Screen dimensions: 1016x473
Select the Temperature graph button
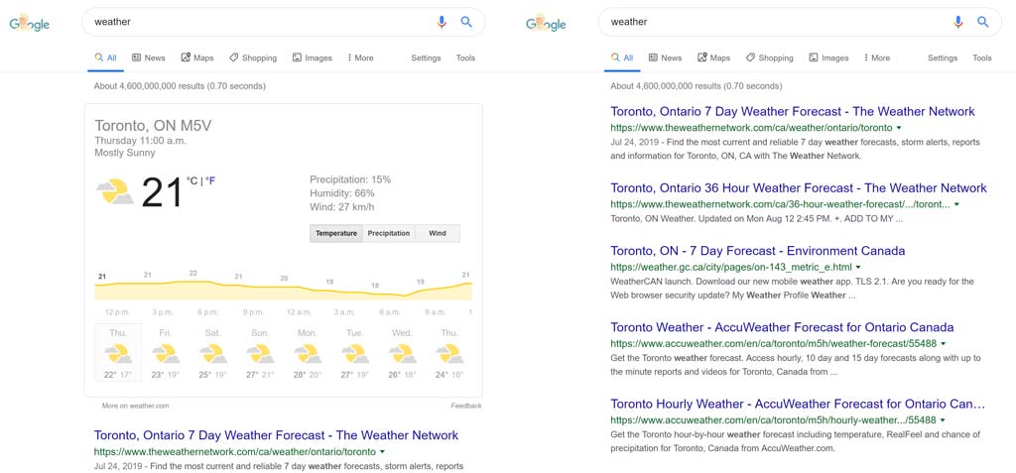[x=336, y=233]
